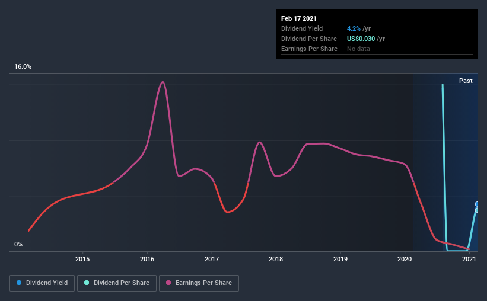Click the Feb 17 2021 tooltip date header
This screenshot has width=487, height=301.
click(299, 18)
